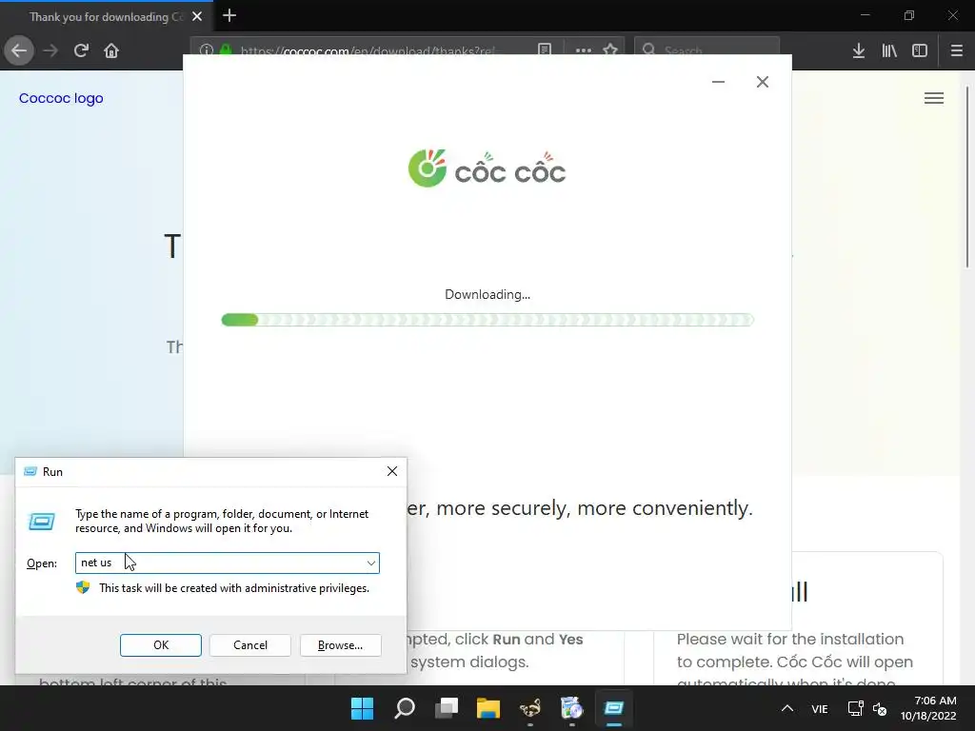Image resolution: width=975 pixels, height=731 pixels.
Task: Open the Firefox Downloads arrow icon
Action: (x=859, y=50)
